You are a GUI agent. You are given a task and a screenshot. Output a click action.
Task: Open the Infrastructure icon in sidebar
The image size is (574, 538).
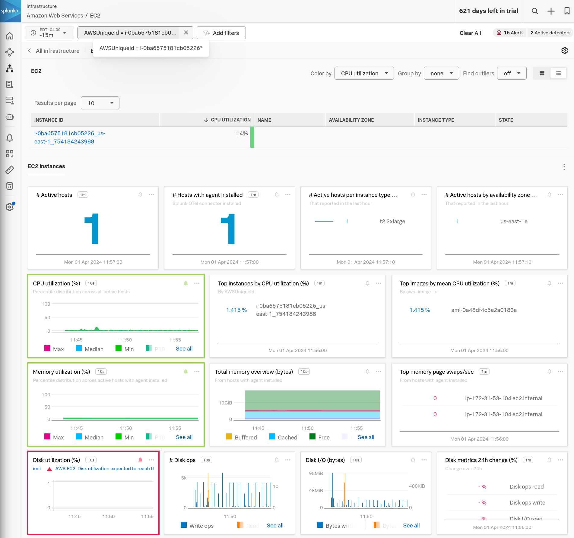10,68
